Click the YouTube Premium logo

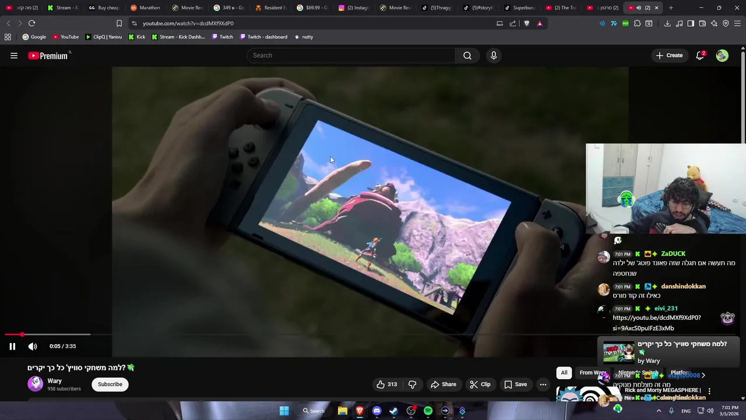(49, 55)
